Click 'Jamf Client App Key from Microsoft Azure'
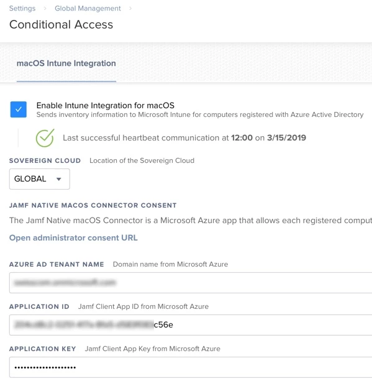 coord(152,349)
